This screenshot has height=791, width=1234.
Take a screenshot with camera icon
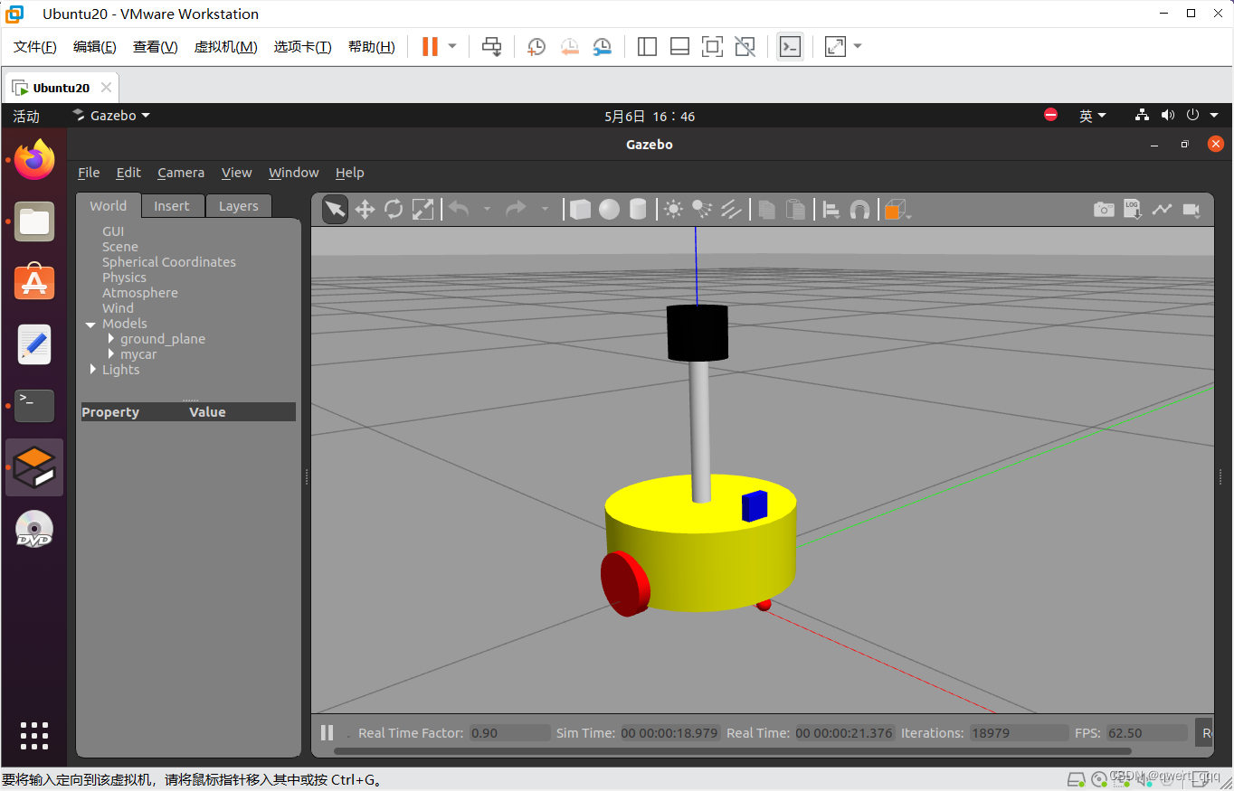point(1104,210)
